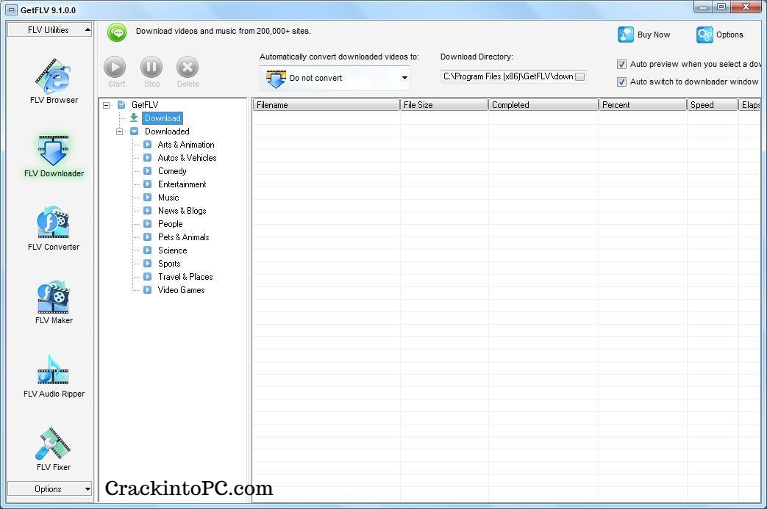Toggle Auto switch to downloader window checkbox
Viewport: 767px width, 509px height.
tap(621, 82)
